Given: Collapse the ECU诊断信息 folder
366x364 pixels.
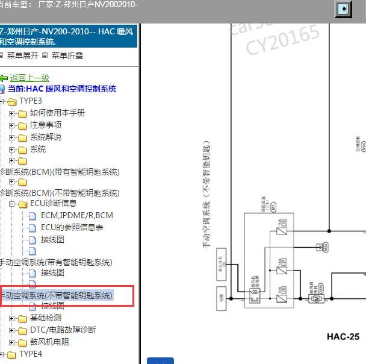Looking at the screenshot, I should click(x=11, y=204).
